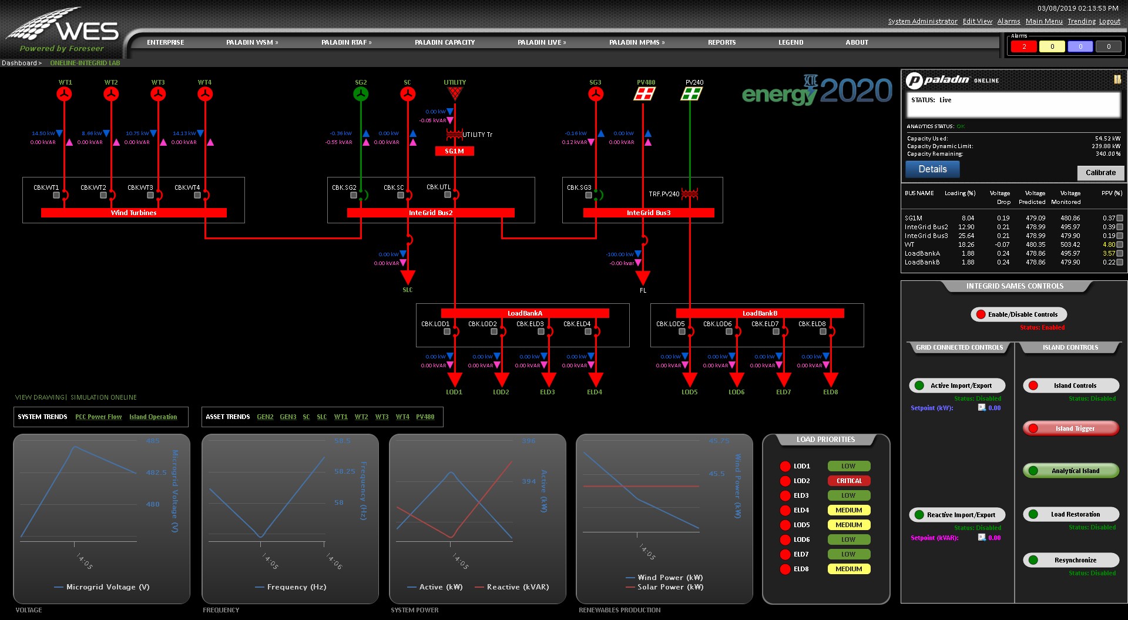Click the red alarm counter showing 2

coord(1024,47)
